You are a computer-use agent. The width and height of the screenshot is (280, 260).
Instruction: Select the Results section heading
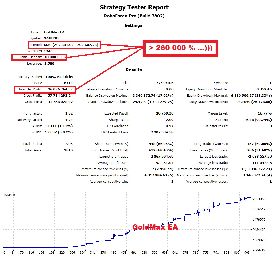click(134, 70)
